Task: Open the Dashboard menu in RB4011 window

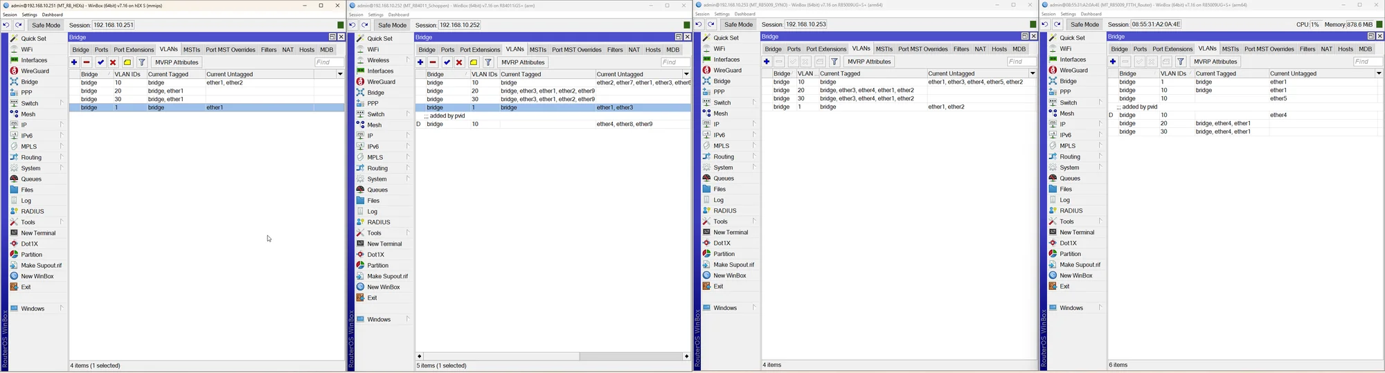Action: click(x=398, y=15)
